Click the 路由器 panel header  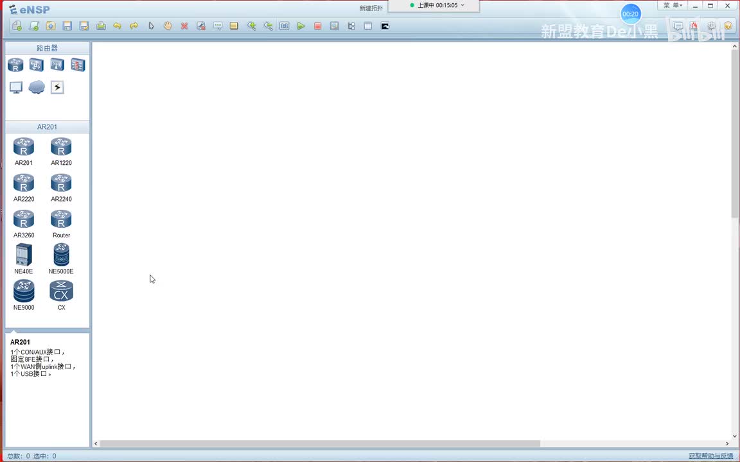tap(47, 48)
